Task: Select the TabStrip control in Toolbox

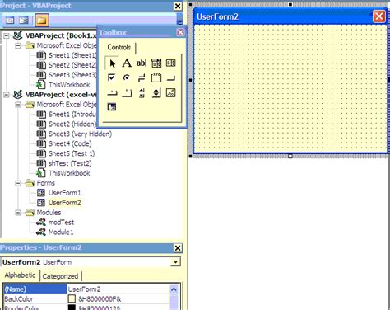Action: [112, 93]
